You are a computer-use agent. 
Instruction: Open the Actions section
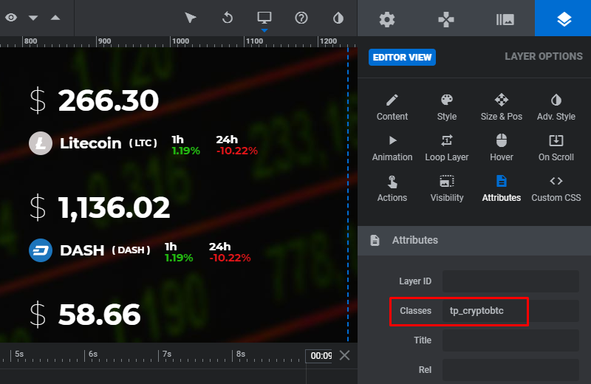click(x=392, y=189)
